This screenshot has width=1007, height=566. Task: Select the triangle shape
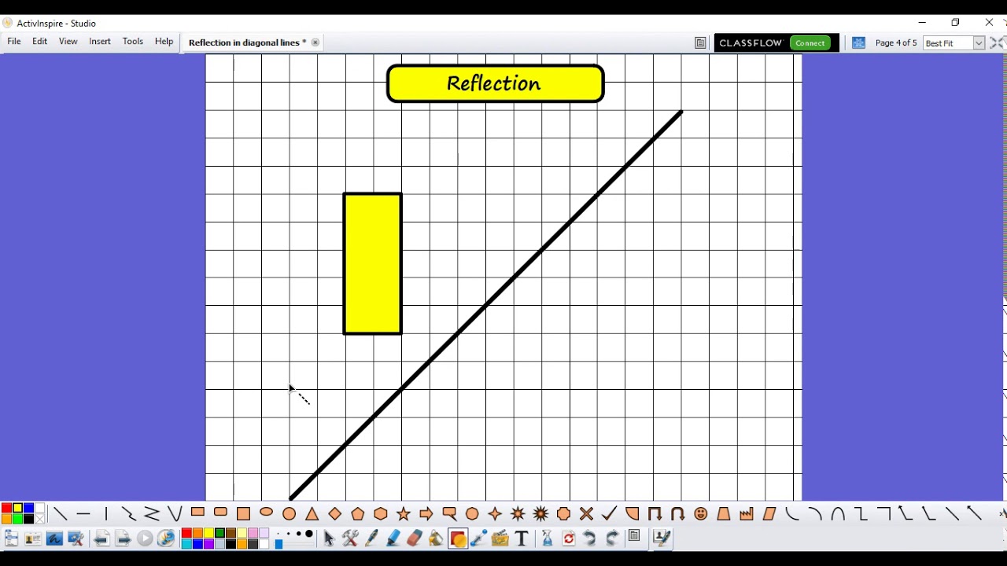[312, 514]
